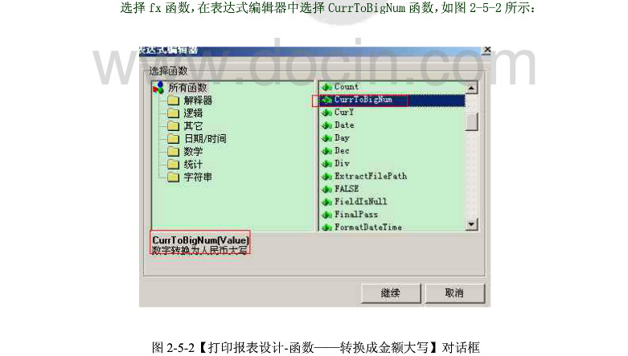Image resolution: width=628 pixels, height=356 pixels.
Task: Click the function list scrollbar thumb
Action: pyautogui.click(x=471, y=121)
